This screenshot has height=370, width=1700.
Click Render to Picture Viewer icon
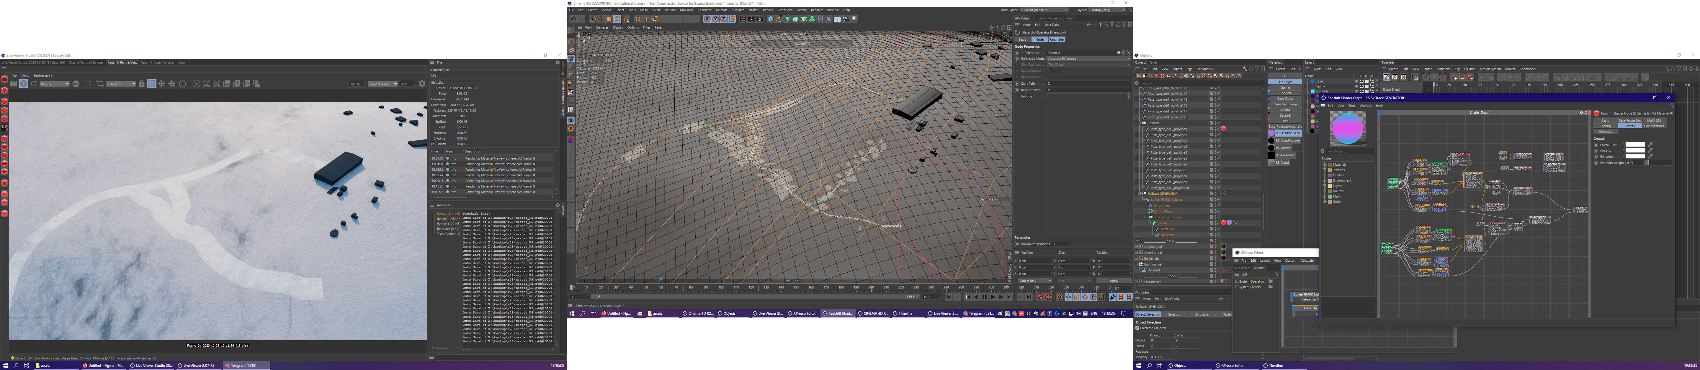tap(752, 19)
